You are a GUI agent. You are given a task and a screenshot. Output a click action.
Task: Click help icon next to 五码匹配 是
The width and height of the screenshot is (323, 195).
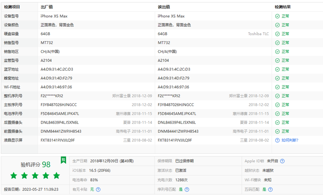[271, 190]
